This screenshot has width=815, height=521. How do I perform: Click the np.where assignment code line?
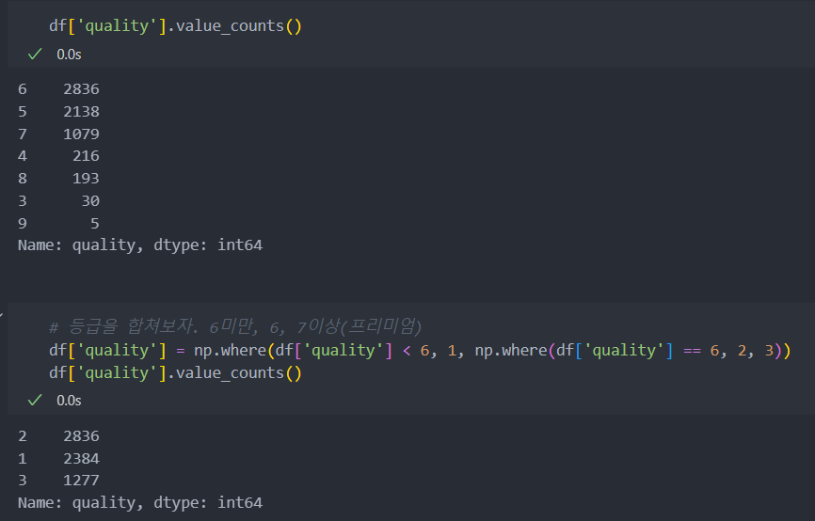click(420, 351)
